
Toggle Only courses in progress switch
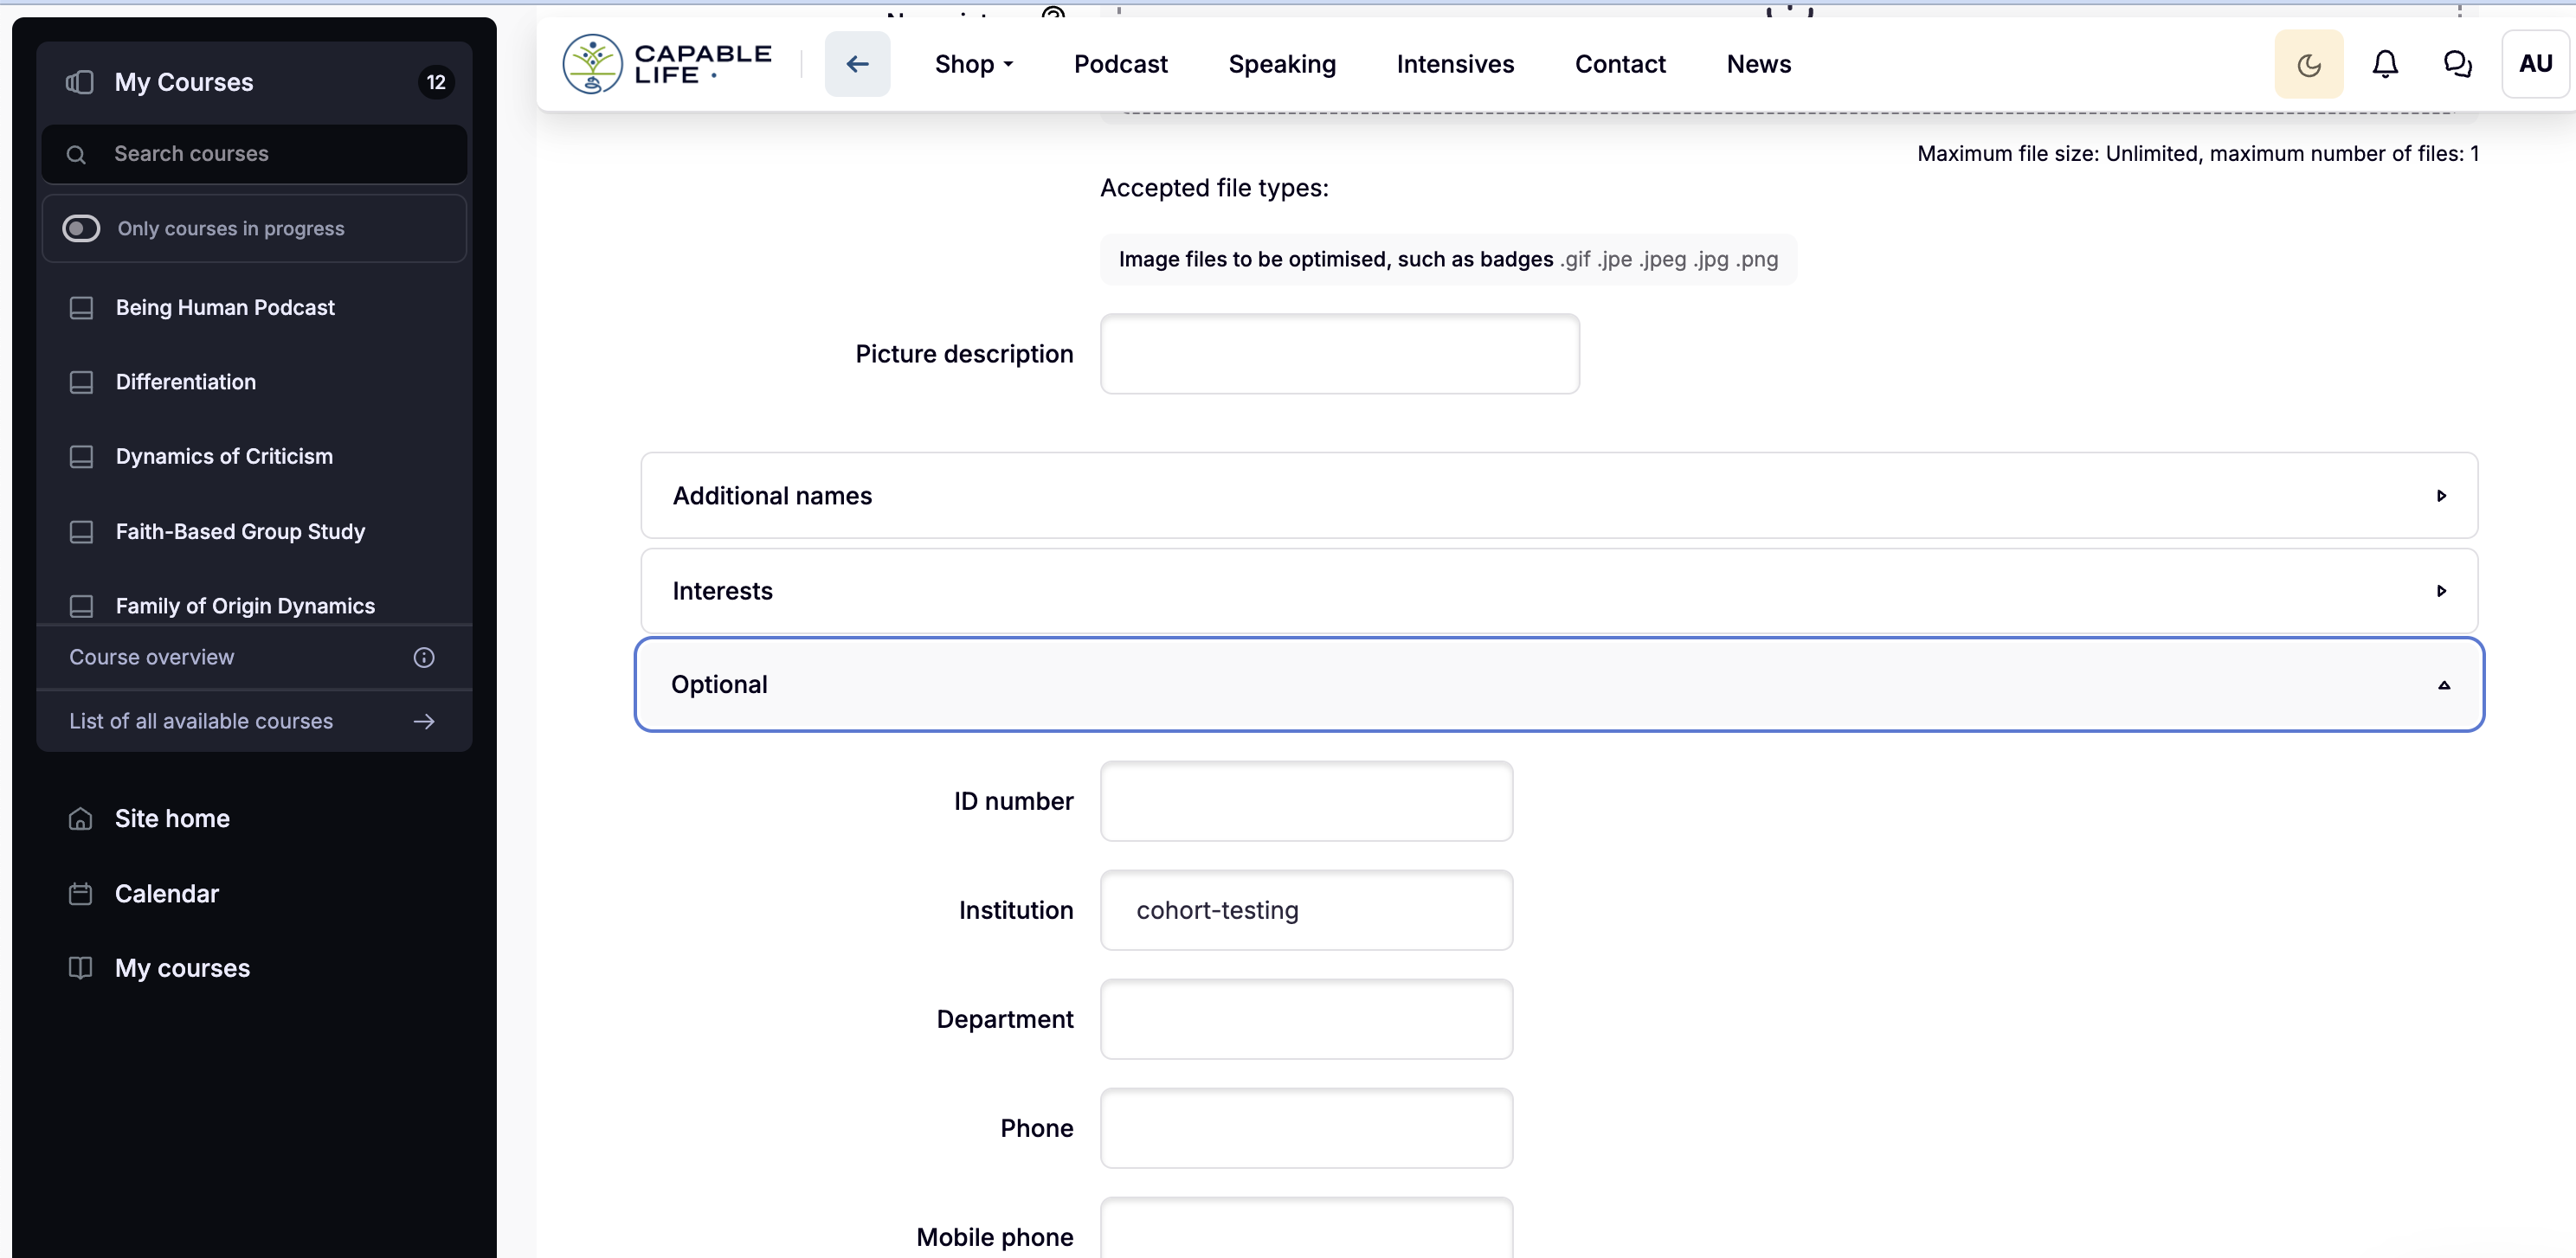pos(81,228)
